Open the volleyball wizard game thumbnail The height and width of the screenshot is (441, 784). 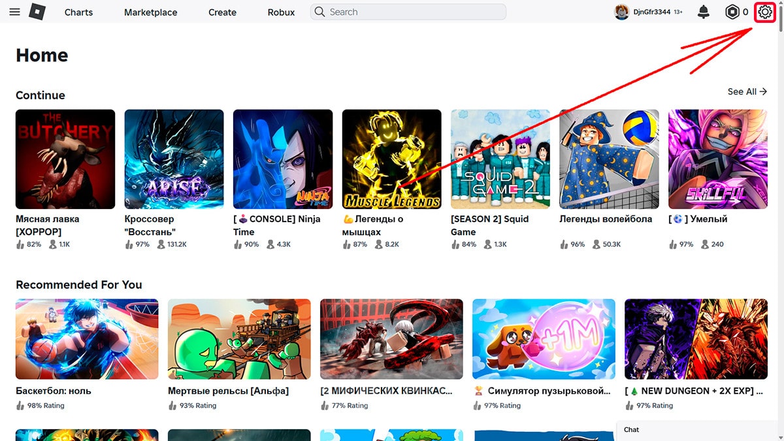[x=609, y=159]
